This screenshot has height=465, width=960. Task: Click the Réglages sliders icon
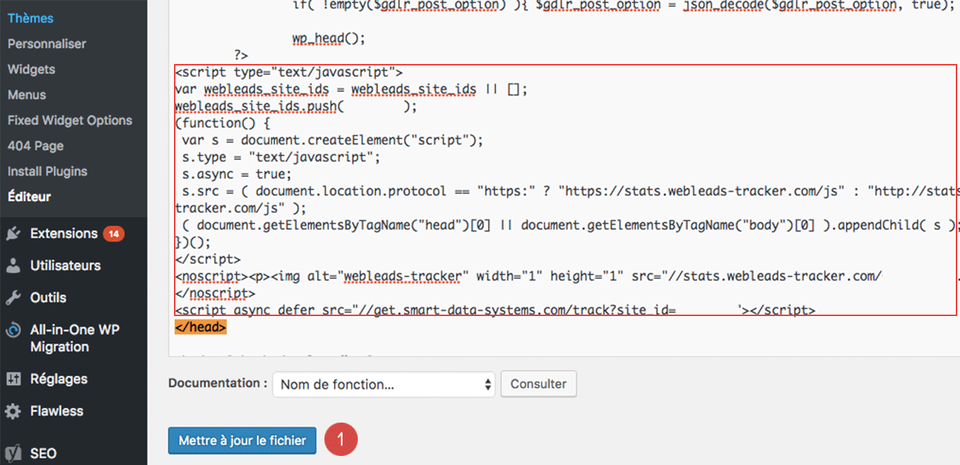tap(13, 379)
